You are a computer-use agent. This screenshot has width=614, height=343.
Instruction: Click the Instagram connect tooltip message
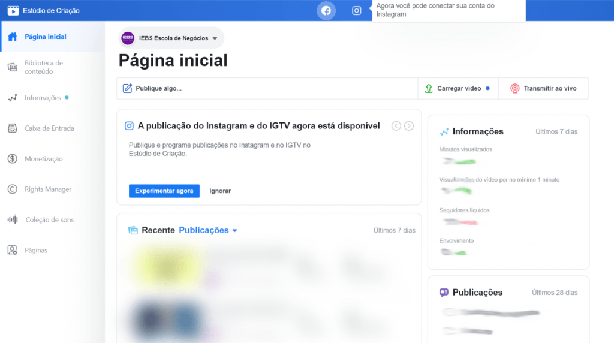449,10
